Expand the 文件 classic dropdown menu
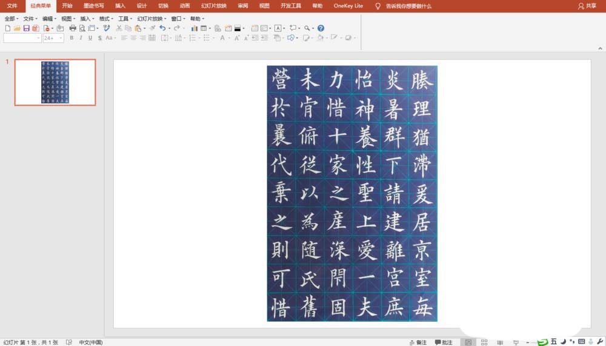The width and height of the screenshot is (606, 346). click(x=30, y=19)
